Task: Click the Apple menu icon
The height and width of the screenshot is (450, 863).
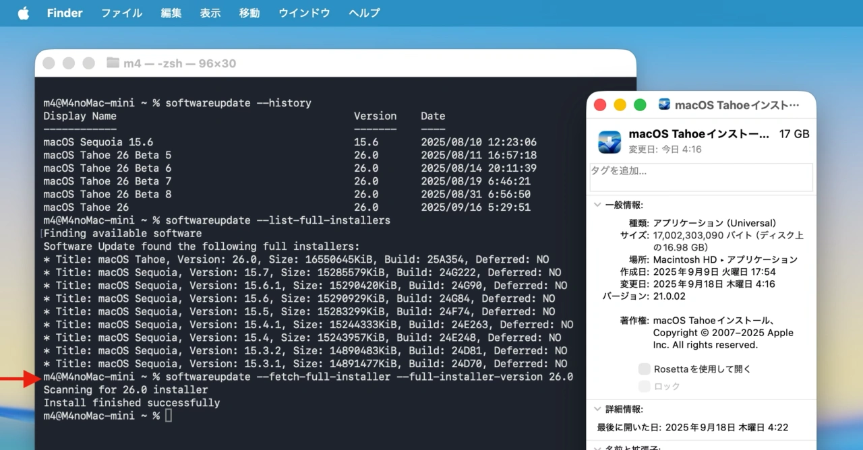Action: pyautogui.click(x=22, y=13)
